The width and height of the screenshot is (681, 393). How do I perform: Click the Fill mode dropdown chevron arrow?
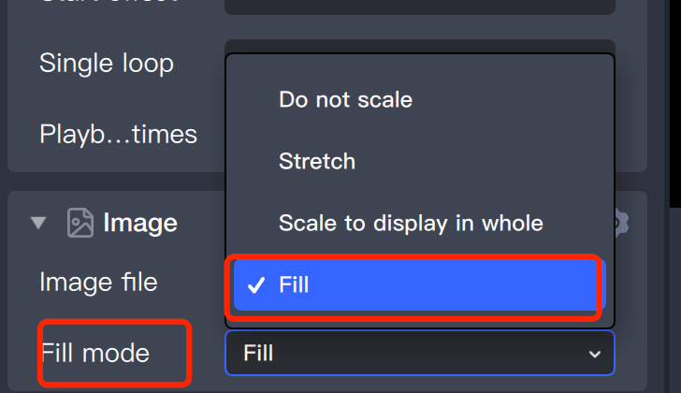[594, 354]
